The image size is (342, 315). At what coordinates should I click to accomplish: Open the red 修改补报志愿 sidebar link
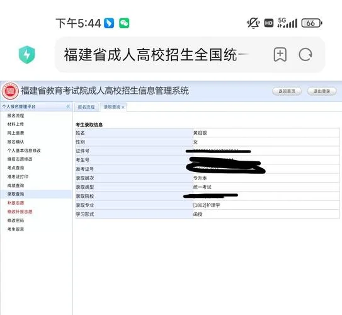pyautogui.click(x=20, y=212)
